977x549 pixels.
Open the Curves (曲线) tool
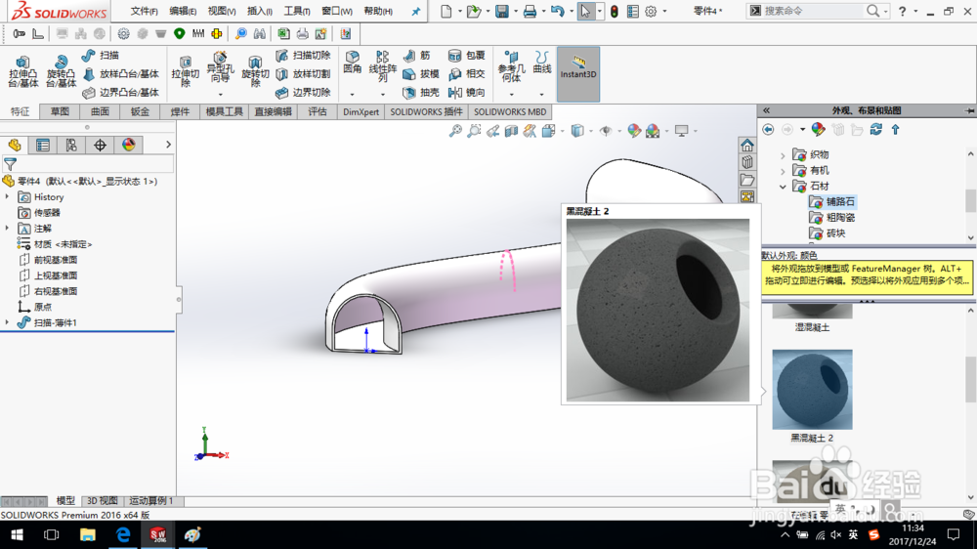coord(542,63)
